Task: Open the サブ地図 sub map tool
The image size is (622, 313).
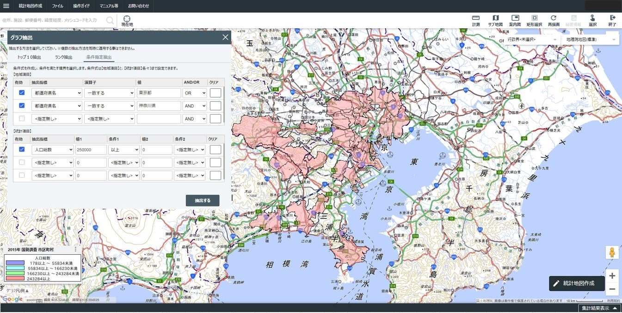Action: point(495,20)
